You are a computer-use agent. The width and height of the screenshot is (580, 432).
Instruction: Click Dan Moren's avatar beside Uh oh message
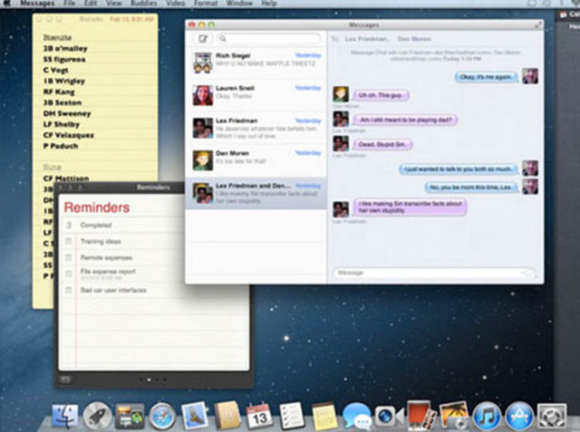[341, 94]
